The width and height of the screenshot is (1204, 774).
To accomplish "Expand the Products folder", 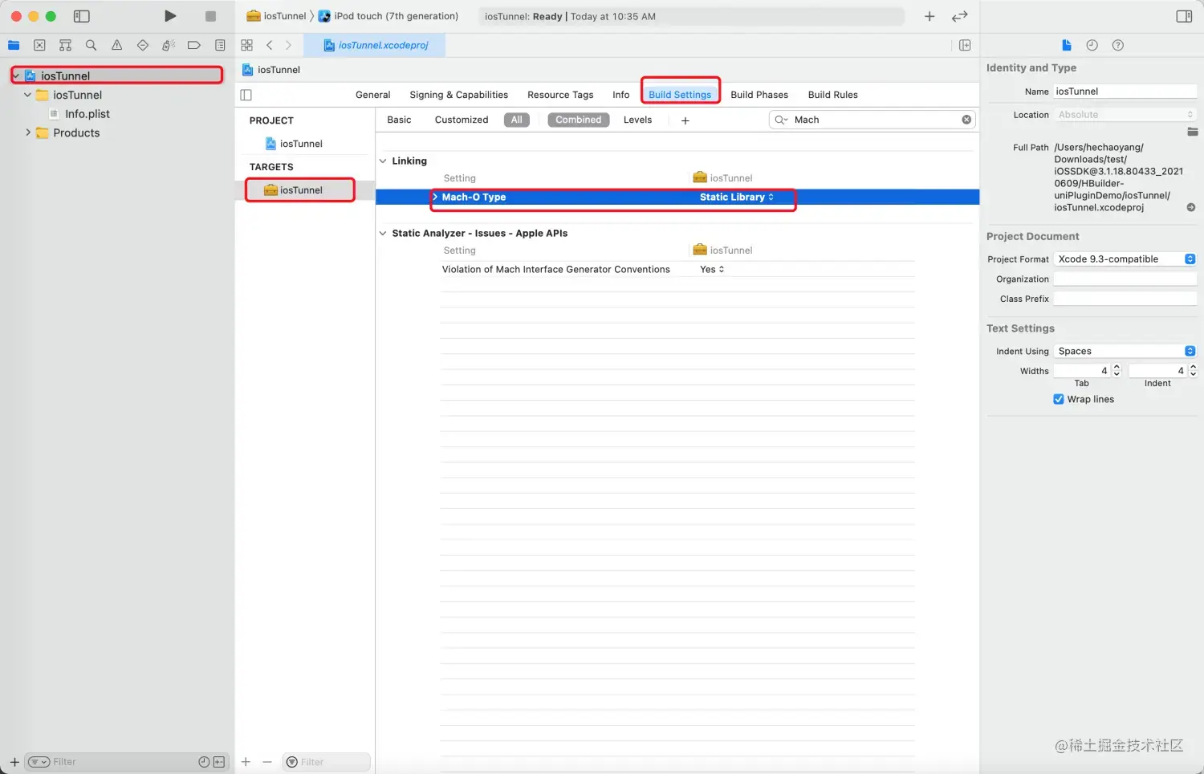I will 27,132.
